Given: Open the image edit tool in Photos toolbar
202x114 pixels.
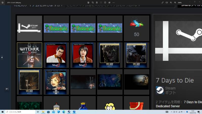Looking at the screenshot, I should 88,3.
